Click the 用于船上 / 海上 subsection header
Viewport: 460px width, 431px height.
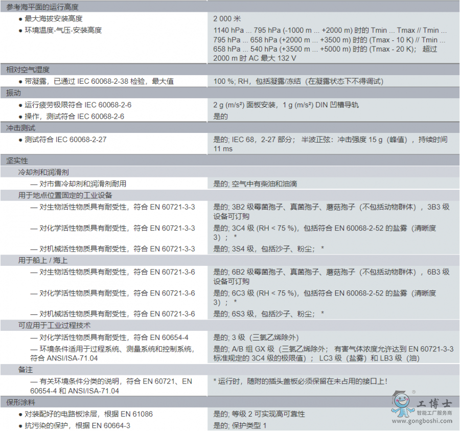pos(43,260)
